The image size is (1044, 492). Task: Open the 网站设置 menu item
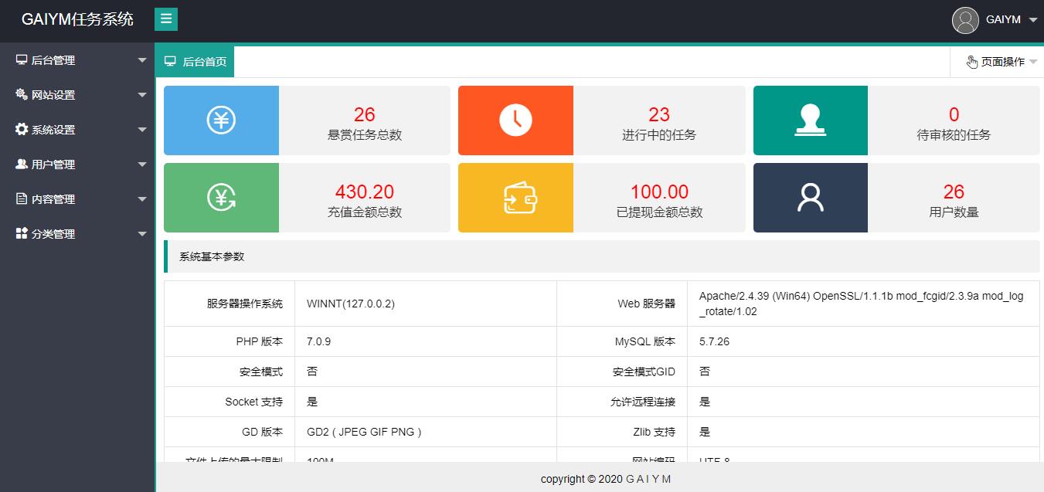(53, 95)
